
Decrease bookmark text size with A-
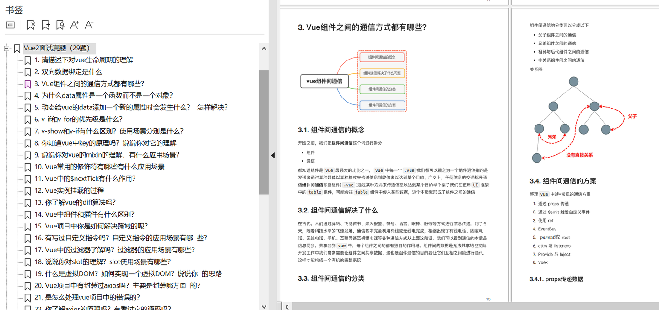coord(89,25)
